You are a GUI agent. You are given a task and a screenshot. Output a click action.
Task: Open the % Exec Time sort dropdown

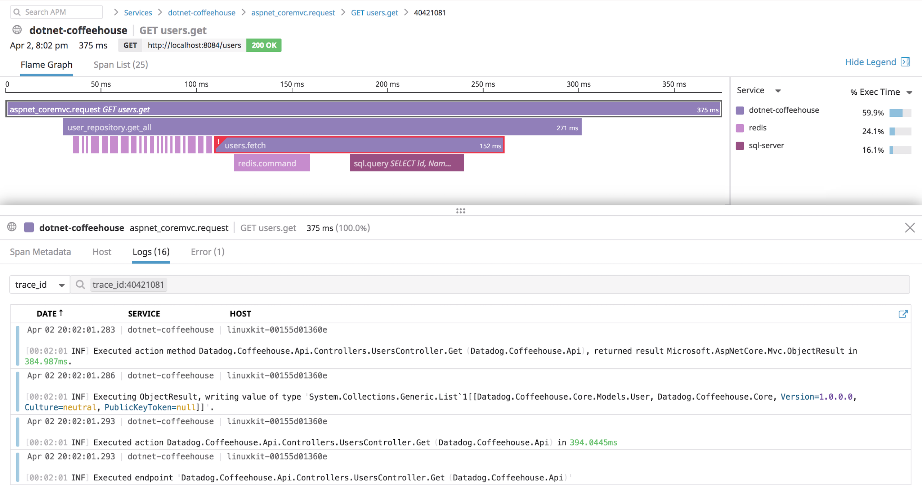pyautogui.click(x=909, y=92)
